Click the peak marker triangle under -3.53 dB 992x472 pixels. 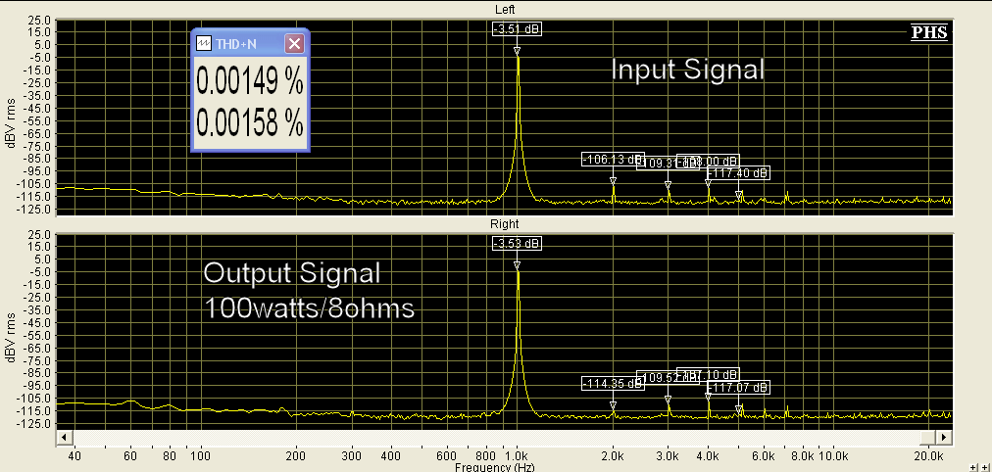click(517, 265)
